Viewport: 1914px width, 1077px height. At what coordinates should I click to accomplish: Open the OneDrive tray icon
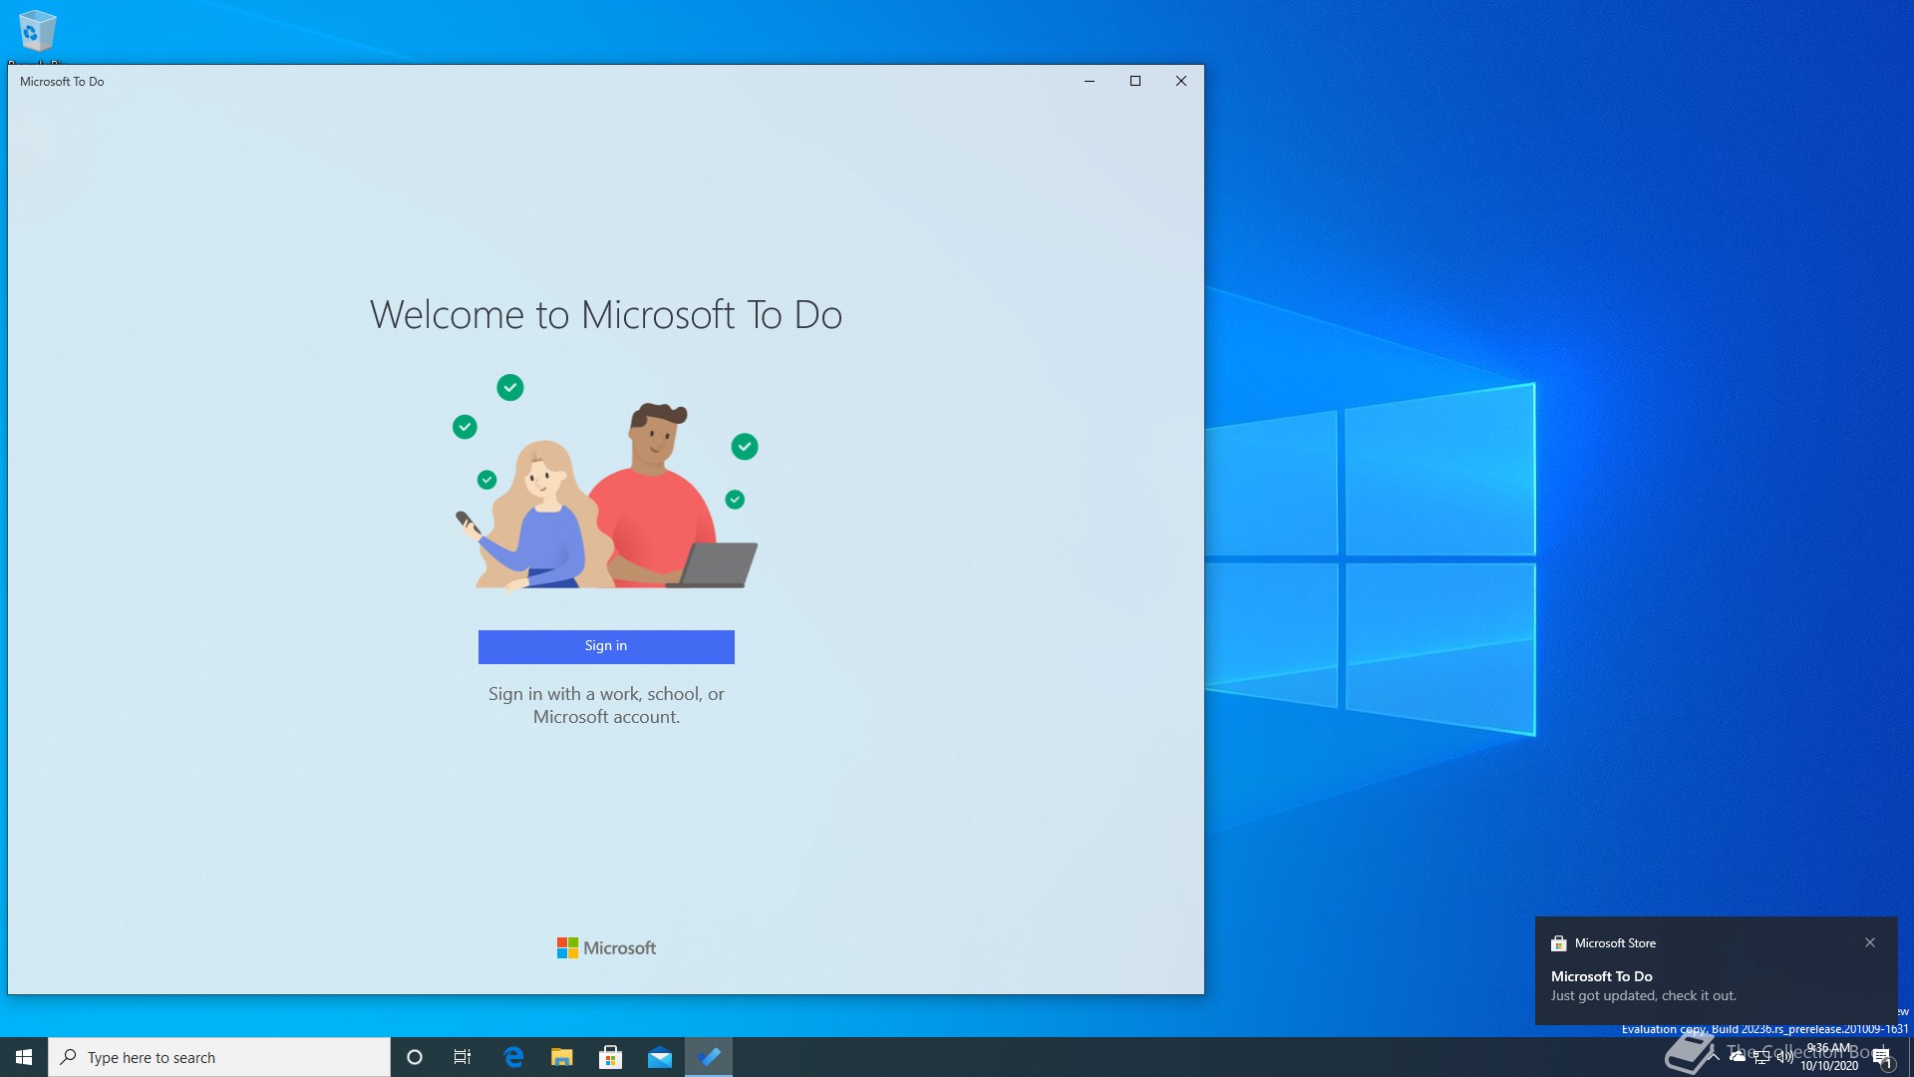1738,1057
